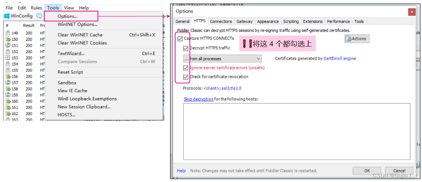Switch to the Connections tab
This screenshot has height=182, width=422.
(221, 21)
